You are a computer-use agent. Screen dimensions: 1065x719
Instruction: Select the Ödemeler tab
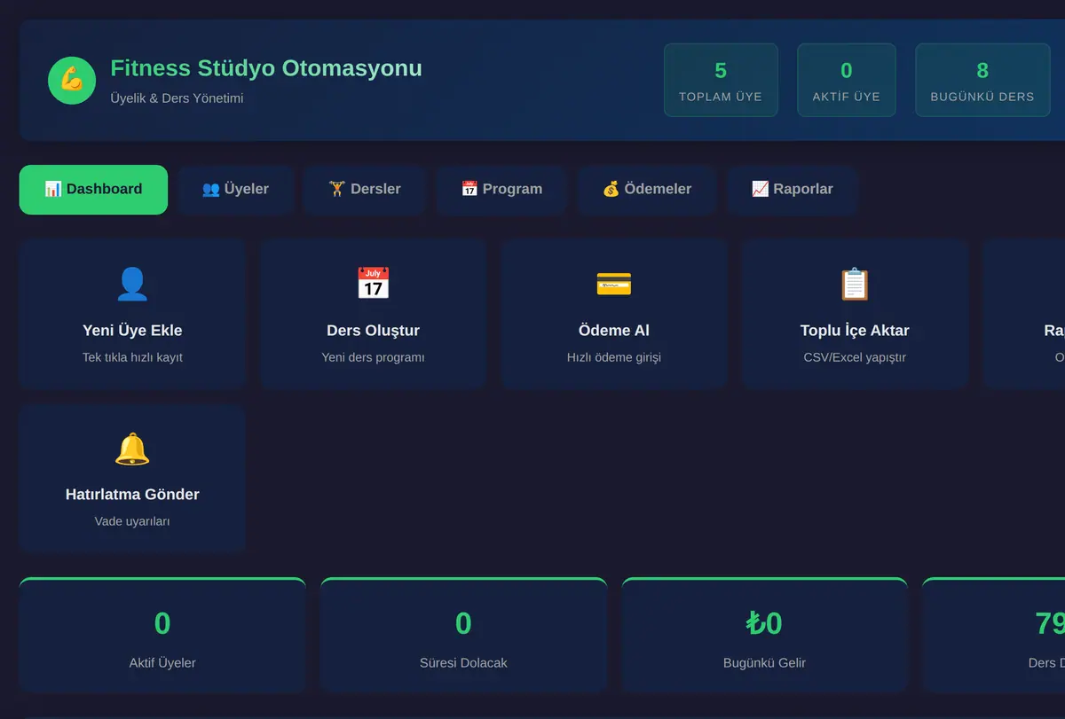coord(647,189)
